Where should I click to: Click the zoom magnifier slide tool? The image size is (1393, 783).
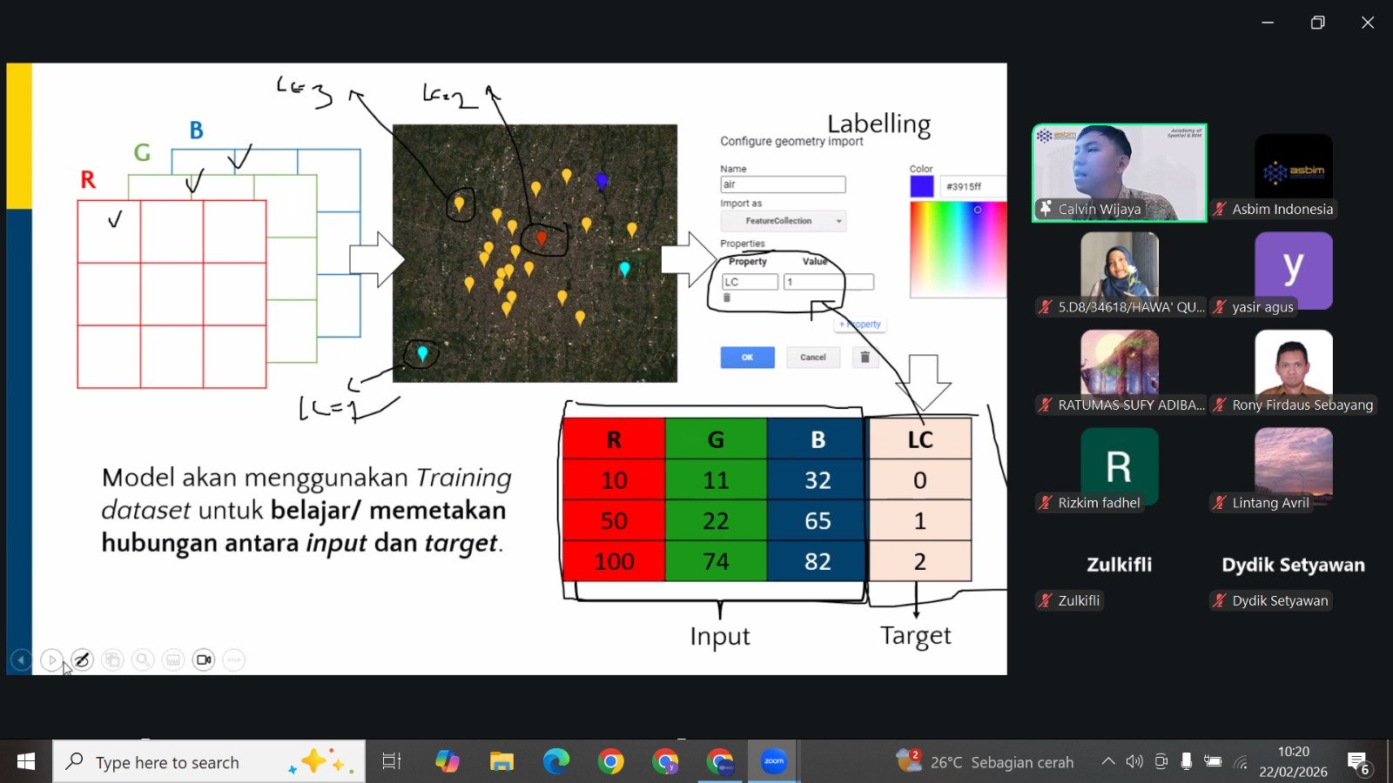tap(143, 660)
